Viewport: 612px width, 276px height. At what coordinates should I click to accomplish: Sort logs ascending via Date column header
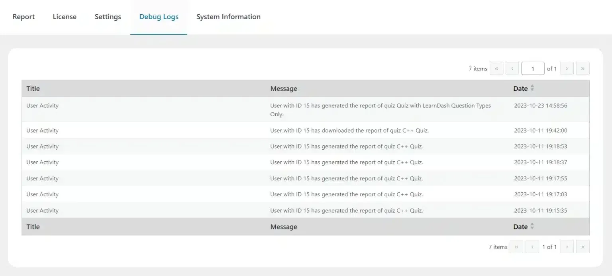click(532, 86)
